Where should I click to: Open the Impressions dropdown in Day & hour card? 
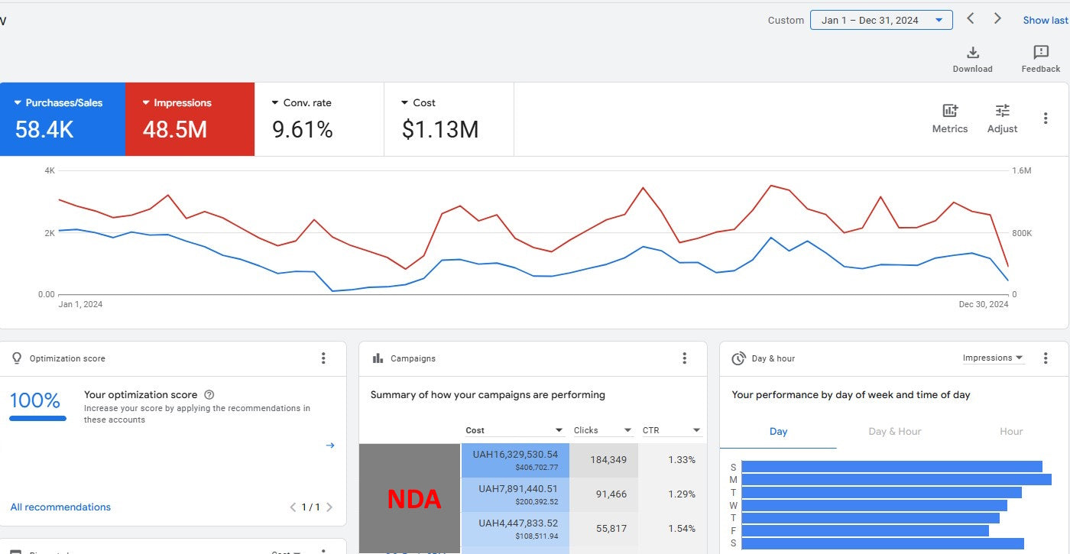point(992,358)
